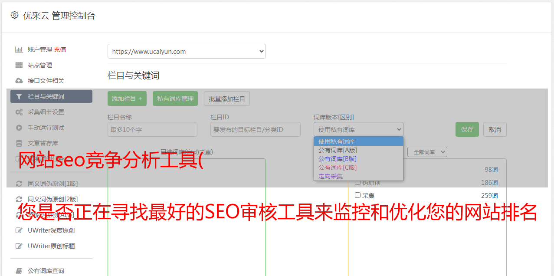Click the green 保存 button
Image resolution: width=554 pixels, height=276 pixels.
pos(467,129)
